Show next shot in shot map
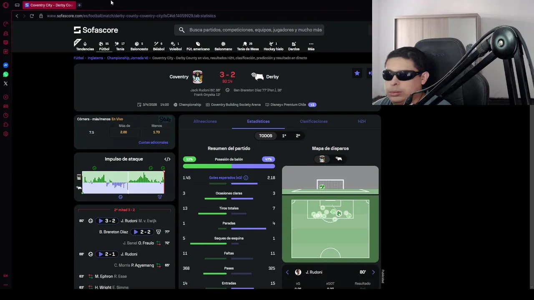Image resolution: width=534 pixels, height=300 pixels. point(373,272)
